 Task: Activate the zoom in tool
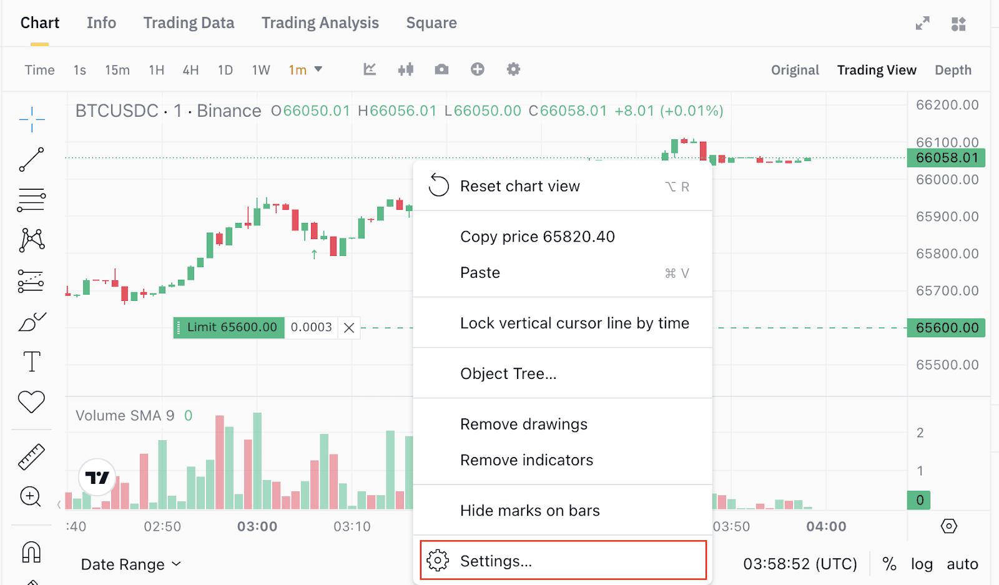click(31, 497)
